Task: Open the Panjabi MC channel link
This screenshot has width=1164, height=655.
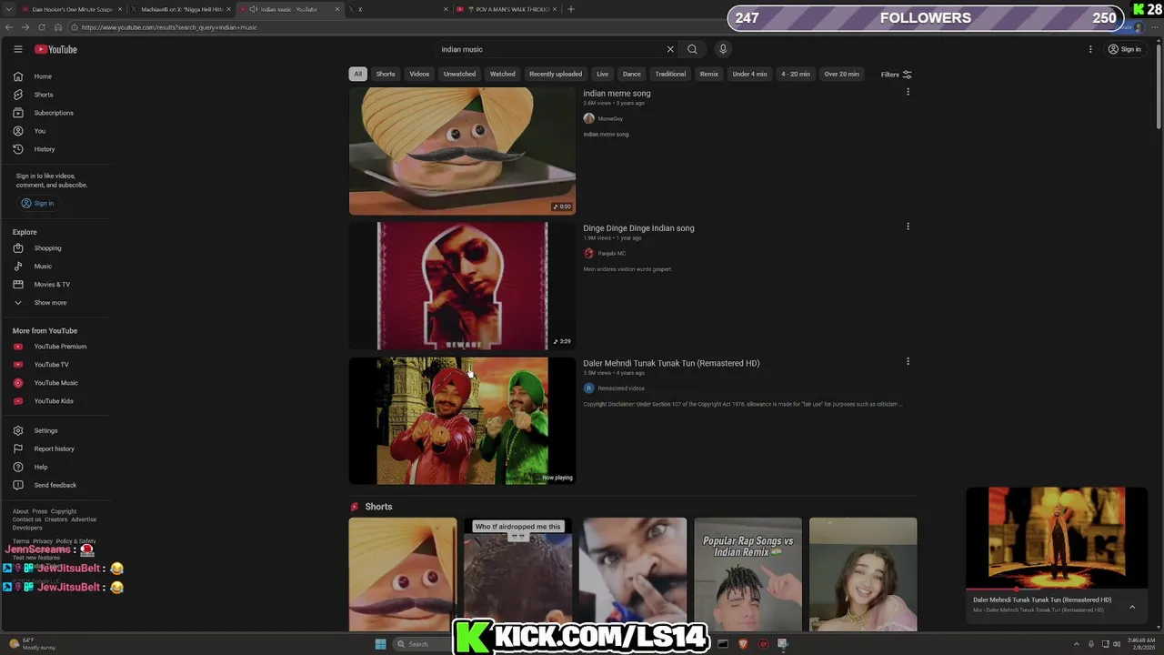Action: pyautogui.click(x=611, y=254)
